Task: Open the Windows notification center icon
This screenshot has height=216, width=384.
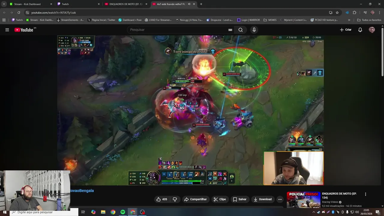Action: [x=378, y=212]
